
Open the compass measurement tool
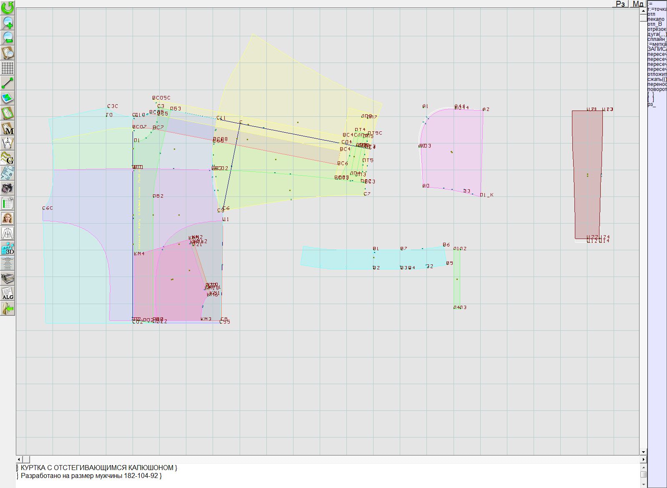8,143
